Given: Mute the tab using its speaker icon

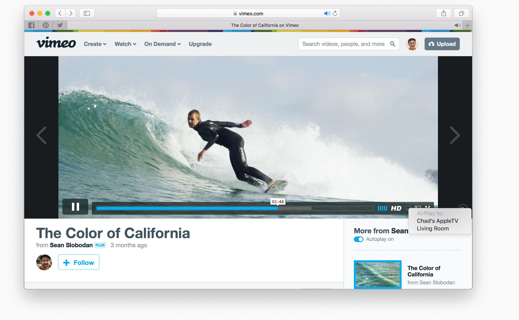Looking at the screenshot, I should point(457,25).
